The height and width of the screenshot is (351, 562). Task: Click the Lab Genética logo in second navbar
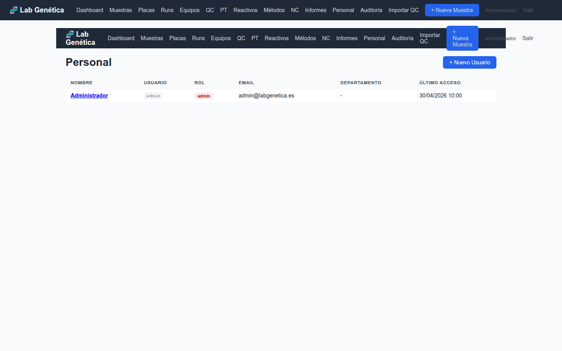80,38
